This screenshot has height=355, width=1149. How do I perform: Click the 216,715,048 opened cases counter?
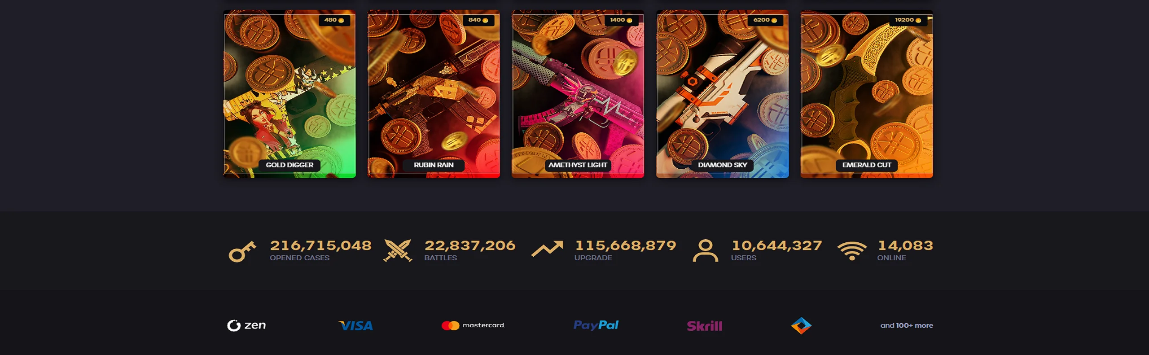click(x=320, y=245)
